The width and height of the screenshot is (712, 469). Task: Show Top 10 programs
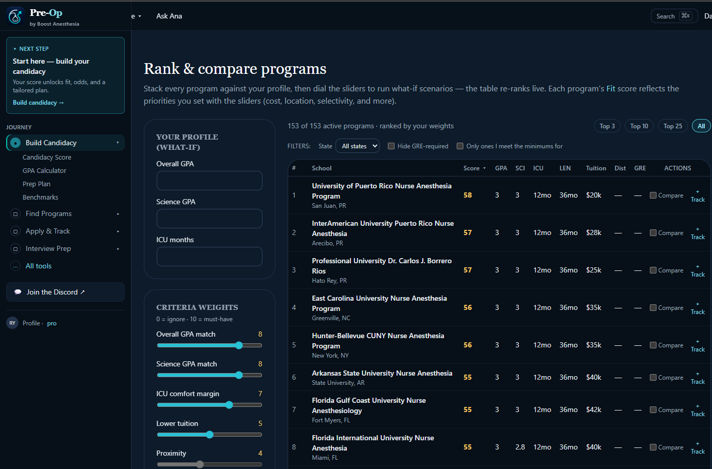point(639,126)
